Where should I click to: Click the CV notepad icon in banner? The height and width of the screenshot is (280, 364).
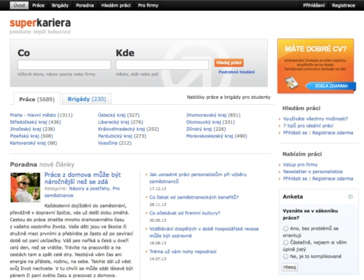(x=291, y=82)
